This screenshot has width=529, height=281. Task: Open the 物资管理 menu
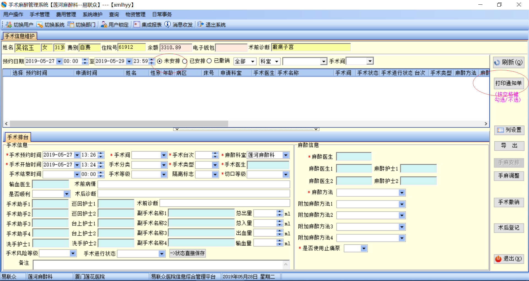click(135, 14)
